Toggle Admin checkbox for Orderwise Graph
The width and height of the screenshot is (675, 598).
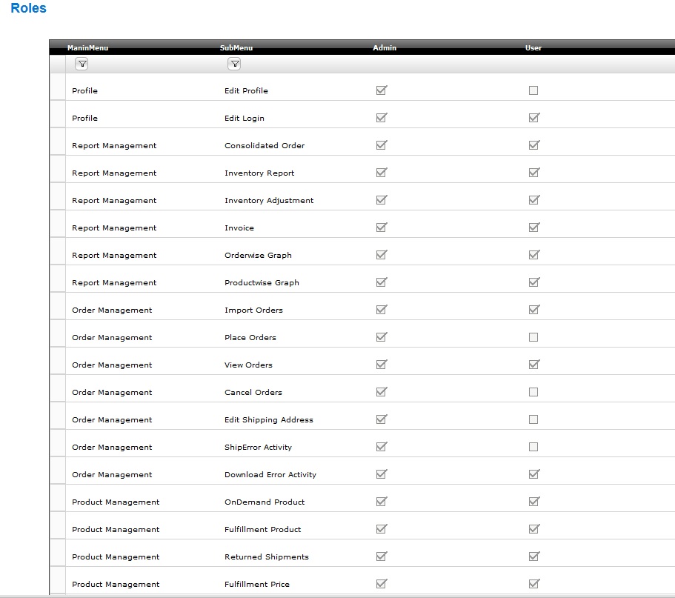pos(382,255)
